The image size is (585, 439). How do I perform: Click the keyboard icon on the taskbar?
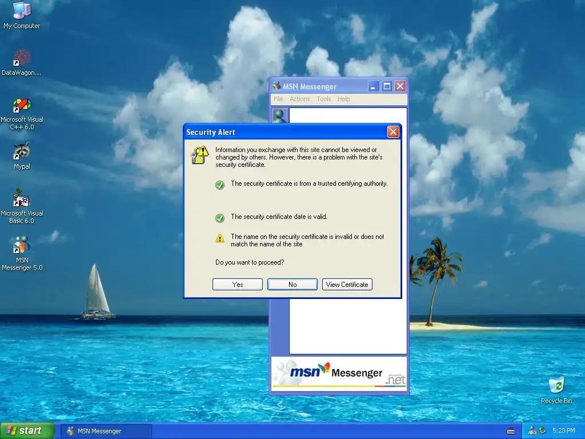click(x=511, y=431)
